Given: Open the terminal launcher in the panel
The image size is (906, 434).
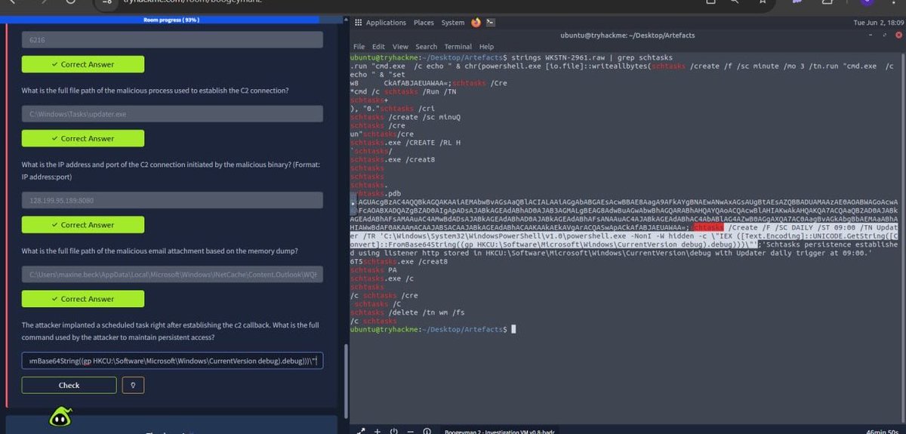Looking at the screenshot, I should (x=491, y=23).
